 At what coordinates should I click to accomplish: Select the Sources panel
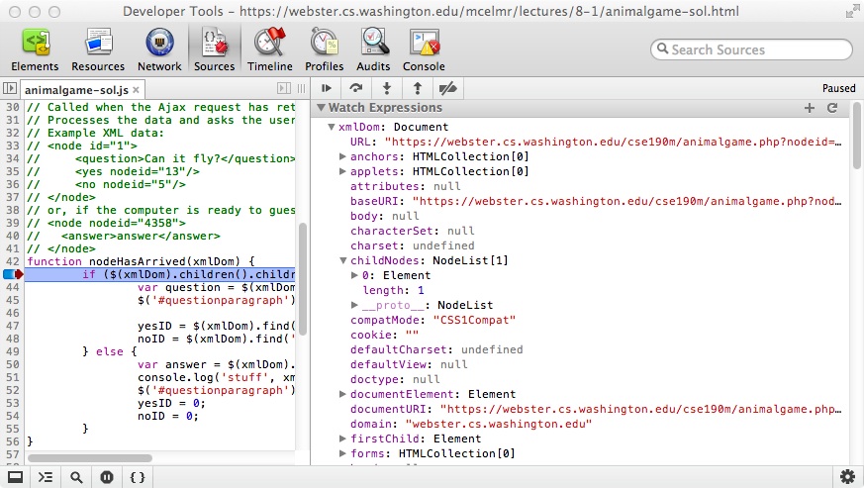(x=215, y=50)
